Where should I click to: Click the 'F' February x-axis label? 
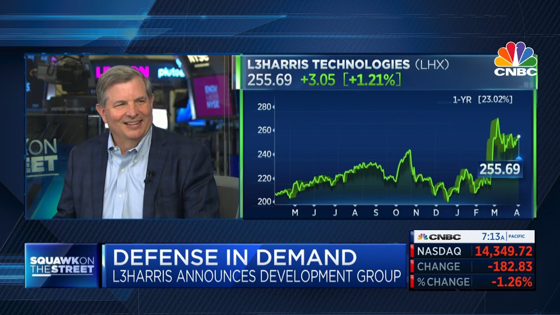click(475, 213)
